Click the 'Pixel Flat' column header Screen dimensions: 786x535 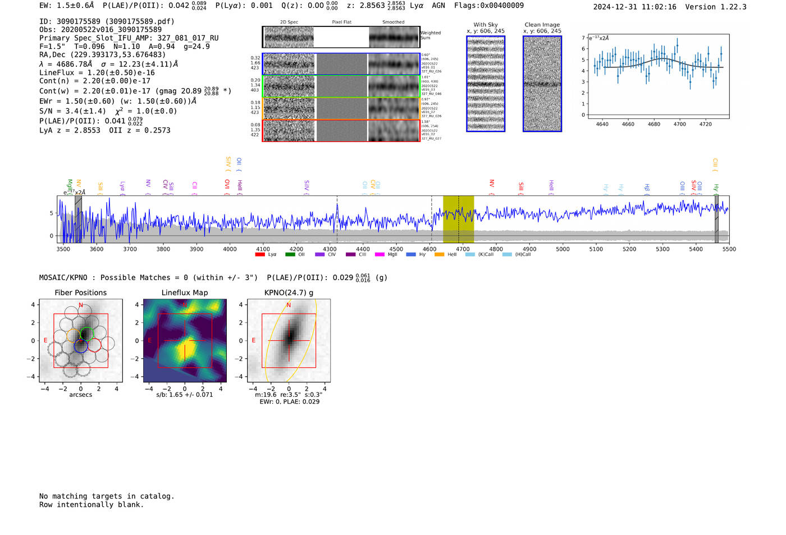[341, 22]
